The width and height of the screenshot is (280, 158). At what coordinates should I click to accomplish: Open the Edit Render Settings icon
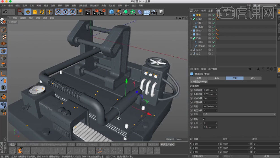102,12
